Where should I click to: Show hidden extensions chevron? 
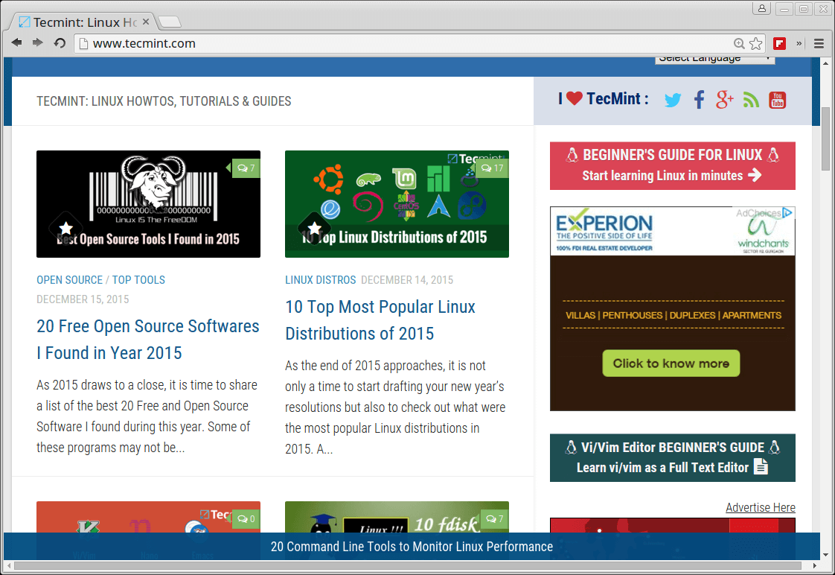click(799, 44)
